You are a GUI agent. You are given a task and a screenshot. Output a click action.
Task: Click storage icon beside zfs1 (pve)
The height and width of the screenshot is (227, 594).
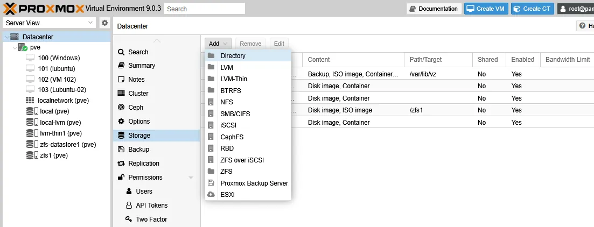(x=32, y=155)
